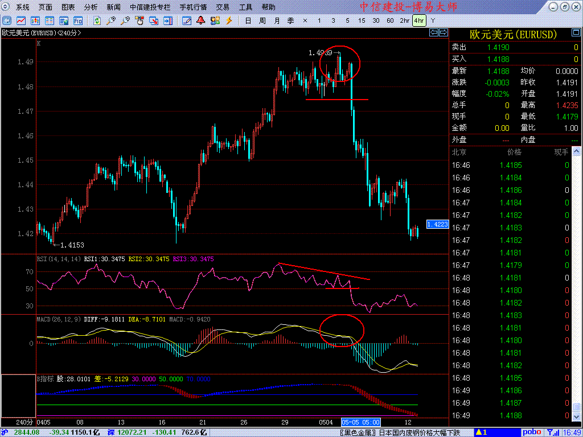
Task: Click the pobo logo in status bar
Action: (532, 432)
